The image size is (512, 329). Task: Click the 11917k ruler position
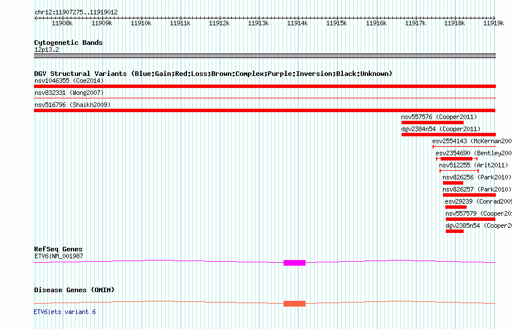(415, 23)
